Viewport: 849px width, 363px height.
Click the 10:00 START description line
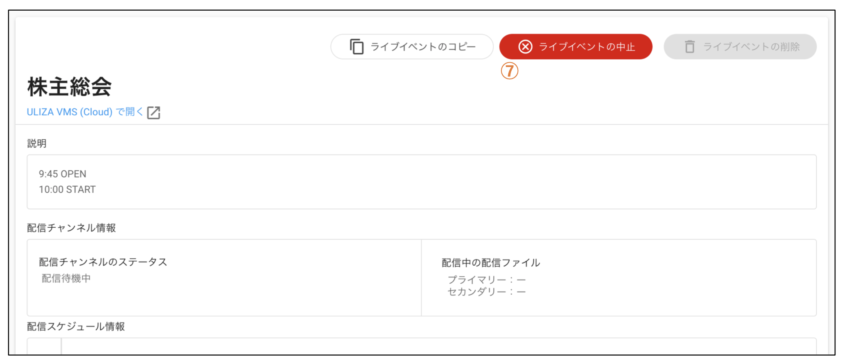[67, 189]
